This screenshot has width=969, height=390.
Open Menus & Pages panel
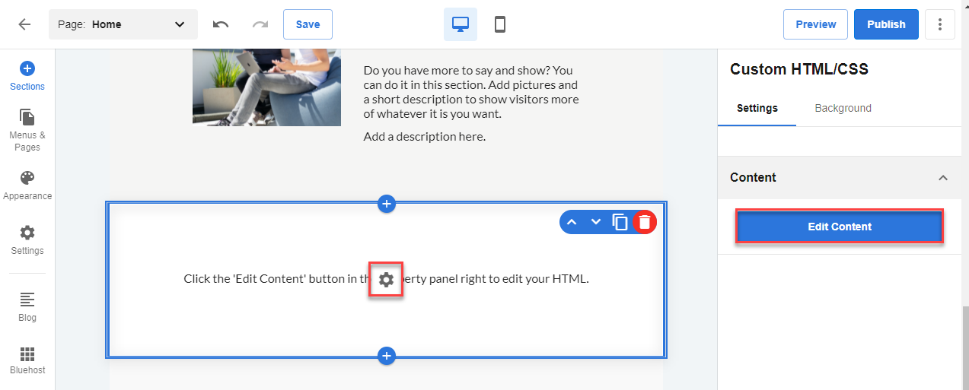[27, 128]
